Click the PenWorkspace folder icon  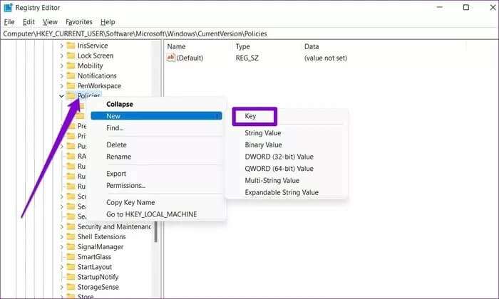pos(71,85)
